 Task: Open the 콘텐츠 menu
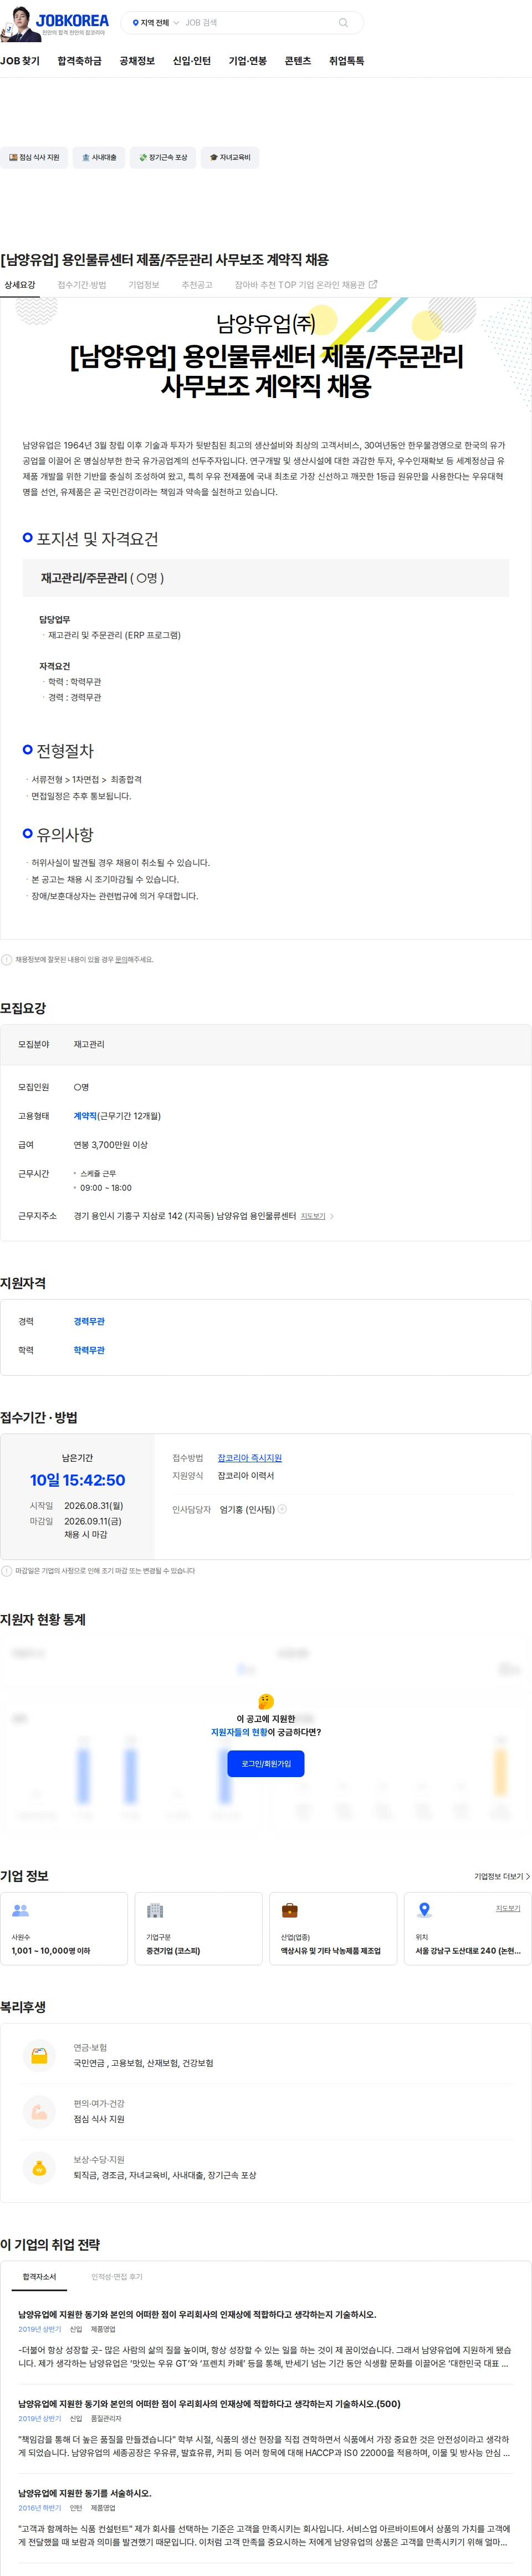[x=298, y=61]
